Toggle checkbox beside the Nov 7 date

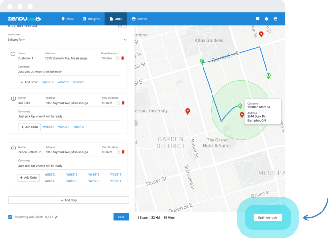coord(120,26)
